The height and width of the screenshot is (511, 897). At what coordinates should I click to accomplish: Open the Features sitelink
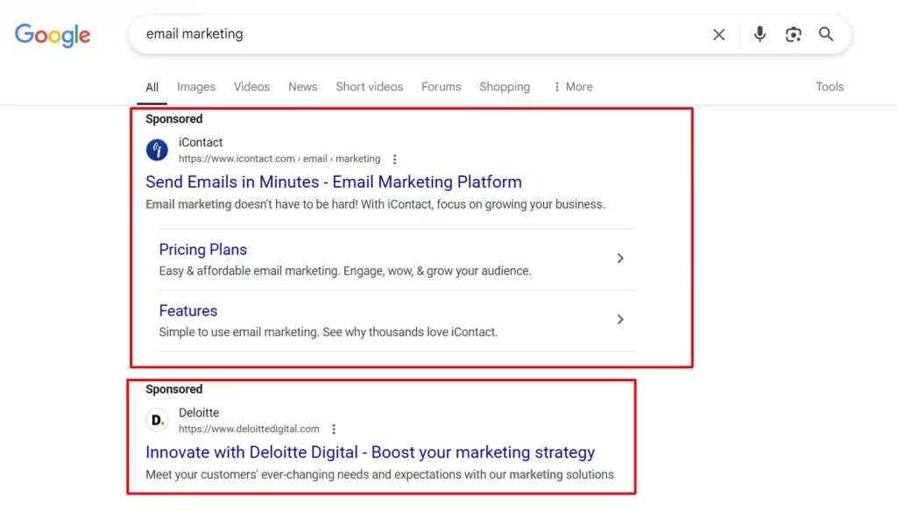point(188,311)
